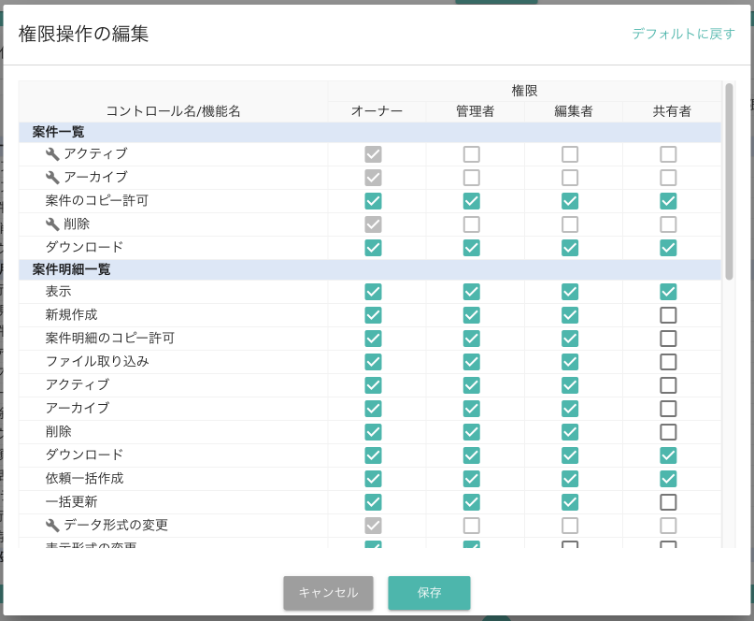This screenshot has width=754, height=621.
Task: Toggle 案件一覧 ダウンロード checkbox for 共有者
Action: click(x=668, y=248)
